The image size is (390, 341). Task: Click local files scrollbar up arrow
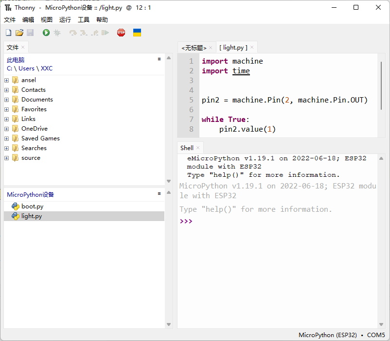pos(169,58)
